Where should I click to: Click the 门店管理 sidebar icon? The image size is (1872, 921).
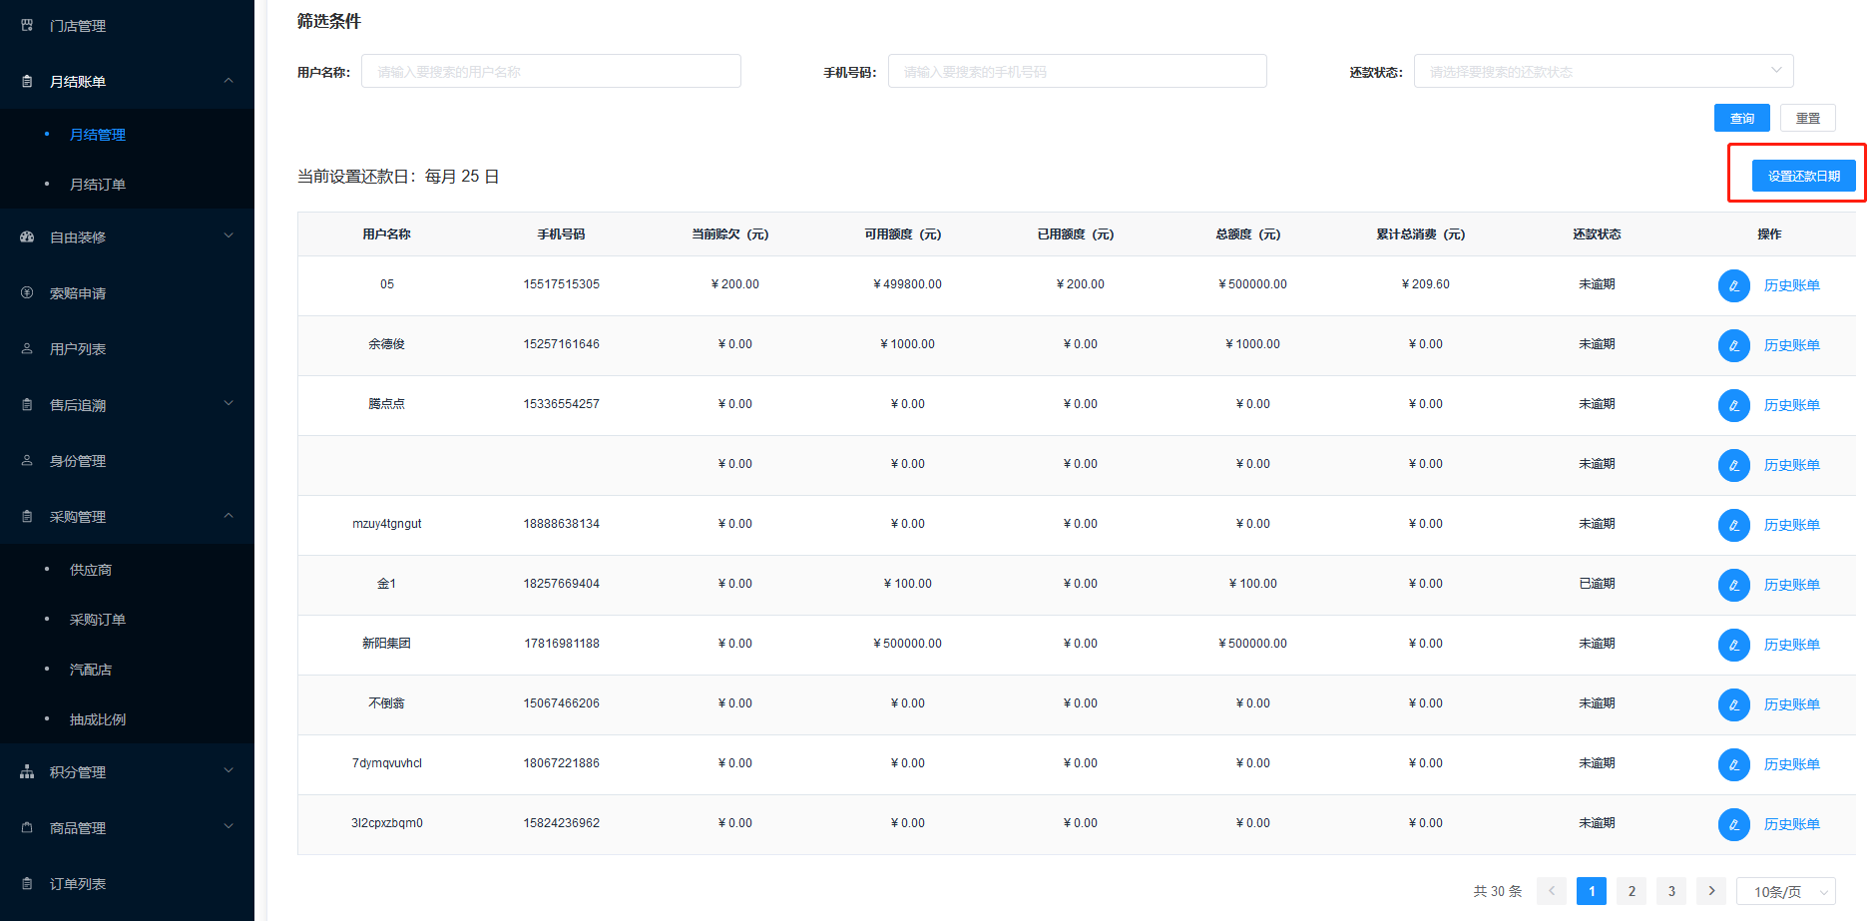27,25
